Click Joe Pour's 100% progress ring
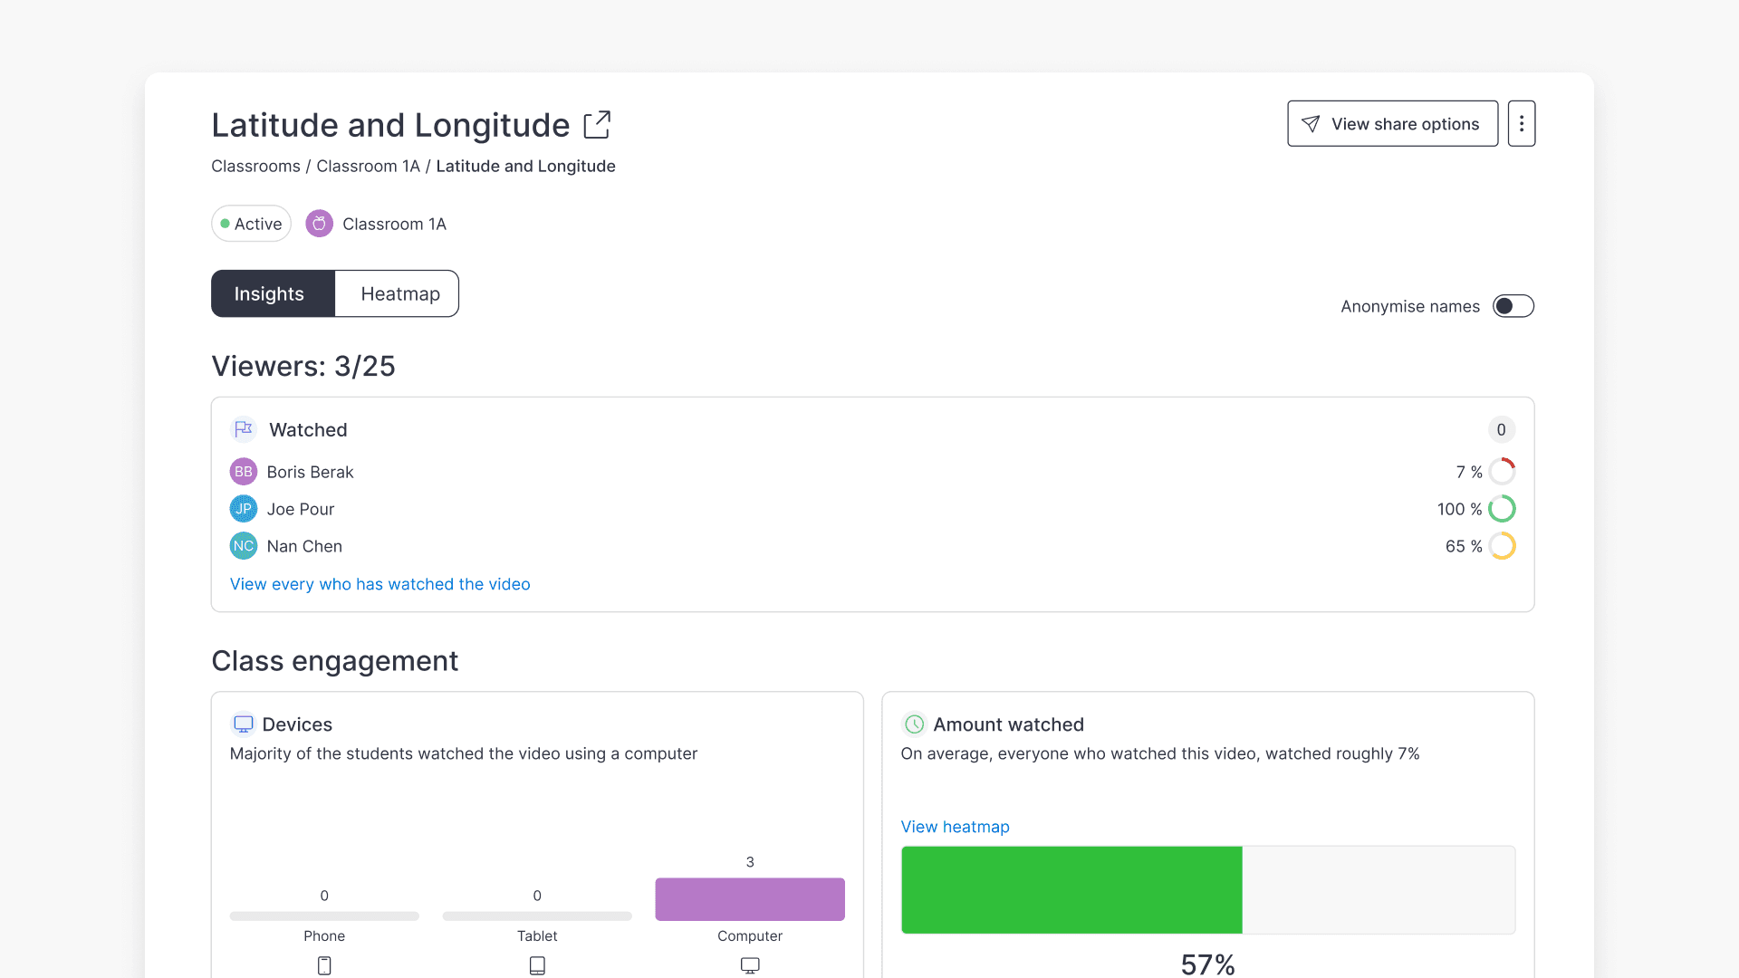 [1502, 509]
